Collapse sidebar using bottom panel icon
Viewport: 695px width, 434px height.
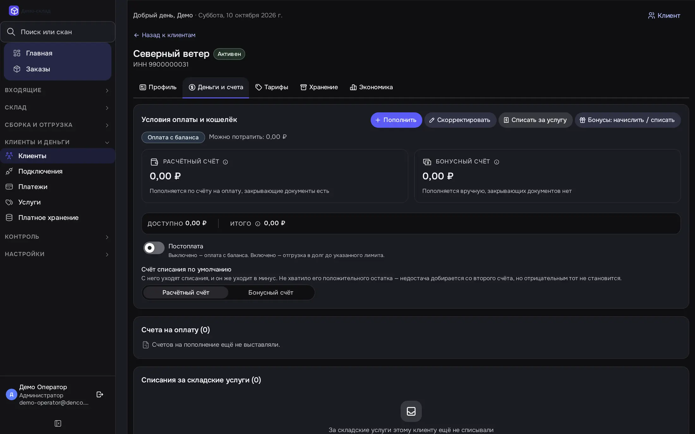tap(58, 423)
